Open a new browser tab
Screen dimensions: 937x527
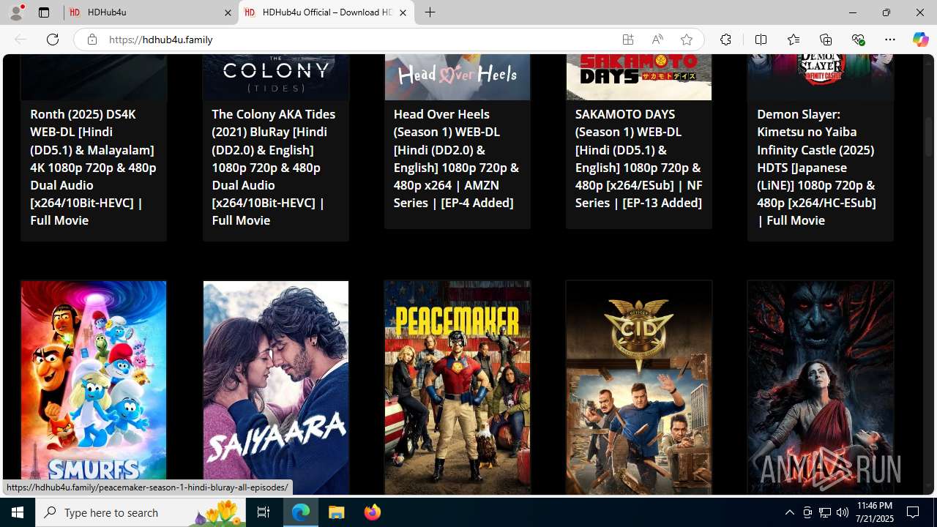click(430, 12)
